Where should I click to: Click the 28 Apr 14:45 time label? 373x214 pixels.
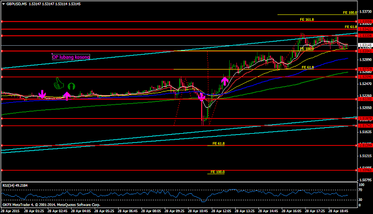click(268, 210)
